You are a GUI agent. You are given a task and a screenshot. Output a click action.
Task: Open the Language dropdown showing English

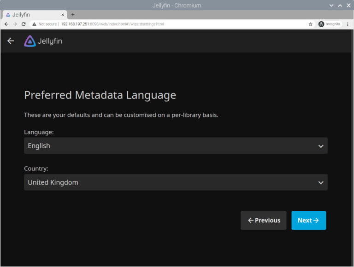click(x=176, y=145)
